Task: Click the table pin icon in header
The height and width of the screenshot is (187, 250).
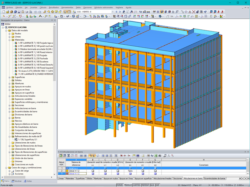Action: tap(245, 152)
